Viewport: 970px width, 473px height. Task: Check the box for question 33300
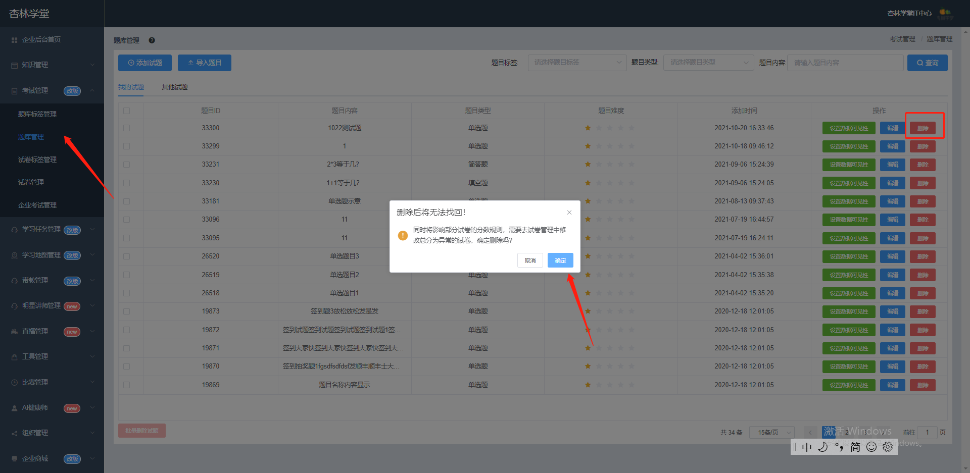point(127,128)
